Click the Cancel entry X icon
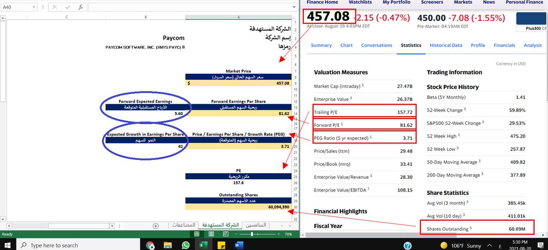Image resolution: width=548 pixels, height=250 pixels. tap(55, 7)
